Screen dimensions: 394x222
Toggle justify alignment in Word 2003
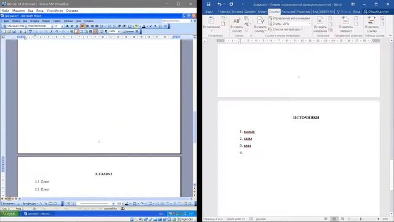click(x=97, y=26)
